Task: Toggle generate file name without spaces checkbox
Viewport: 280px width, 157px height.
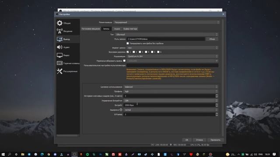Action: [127, 43]
